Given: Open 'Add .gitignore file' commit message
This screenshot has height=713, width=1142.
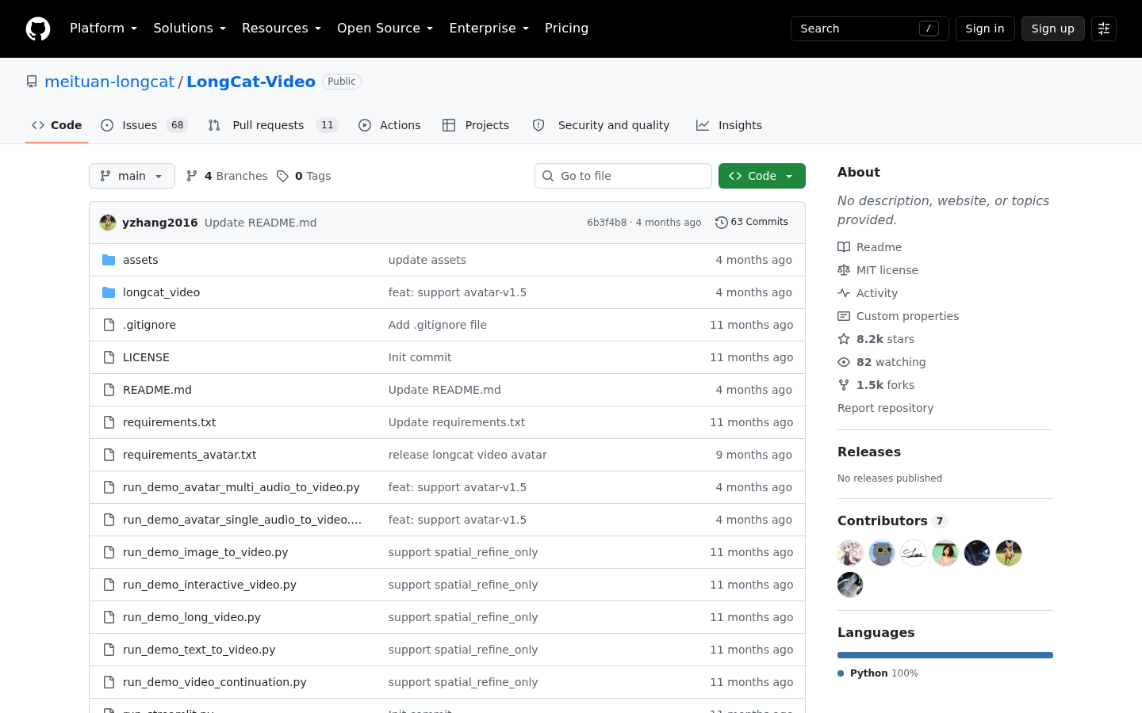Looking at the screenshot, I should point(438,325).
